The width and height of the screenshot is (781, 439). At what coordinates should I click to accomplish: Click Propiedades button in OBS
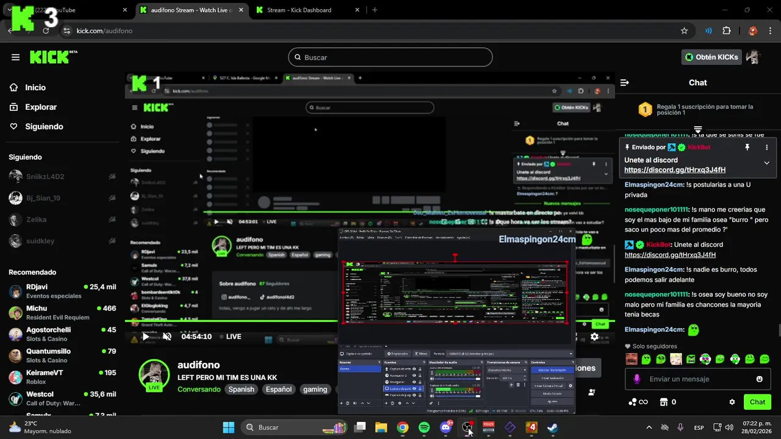pyautogui.click(x=398, y=354)
